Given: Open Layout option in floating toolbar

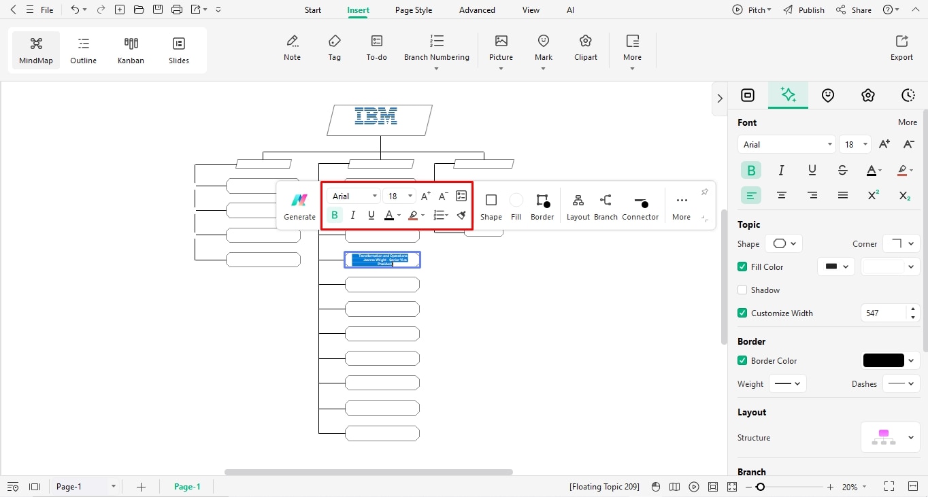Looking at the screenshot, I should (x=578, y=206).
